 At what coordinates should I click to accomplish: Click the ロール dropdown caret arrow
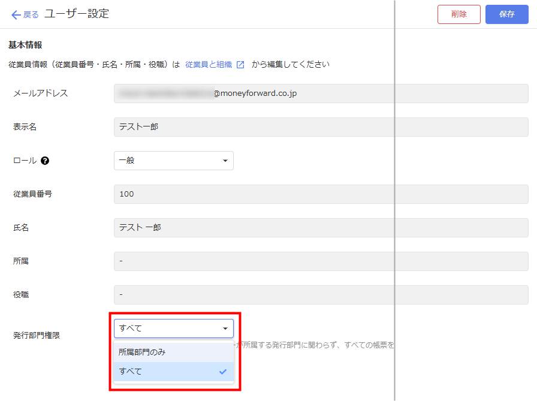[225, 161]
